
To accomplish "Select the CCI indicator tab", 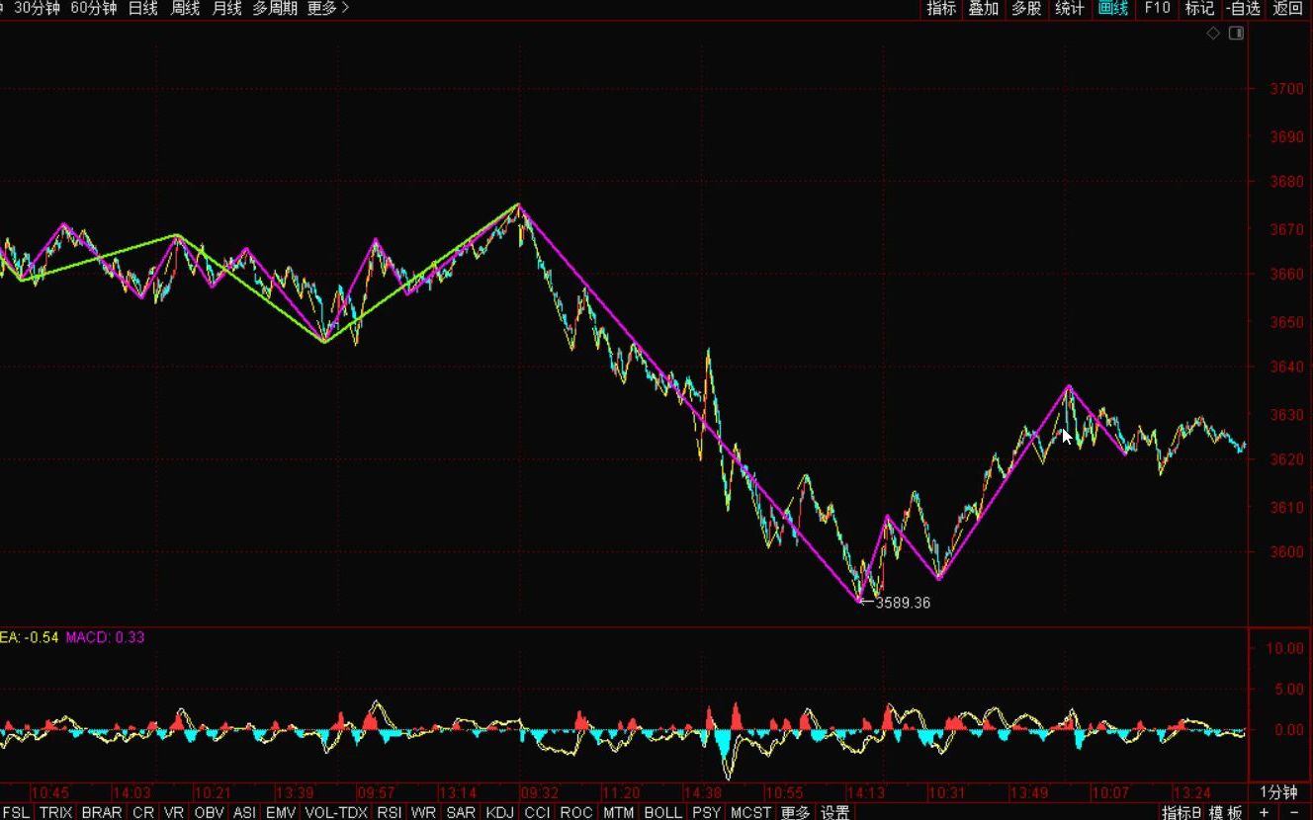I will pos(537,812).
